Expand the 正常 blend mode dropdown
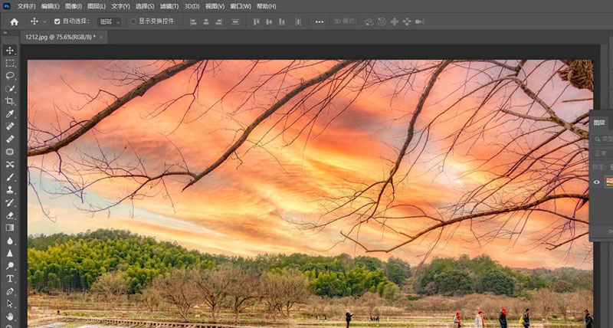This screenshot has height=328, width=613. [602, 153]
